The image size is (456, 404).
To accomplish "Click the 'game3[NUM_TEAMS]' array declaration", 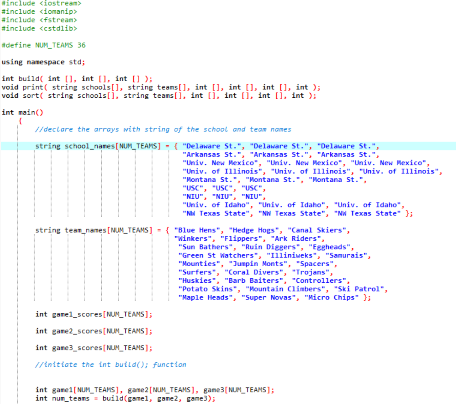I will (237, 390).
